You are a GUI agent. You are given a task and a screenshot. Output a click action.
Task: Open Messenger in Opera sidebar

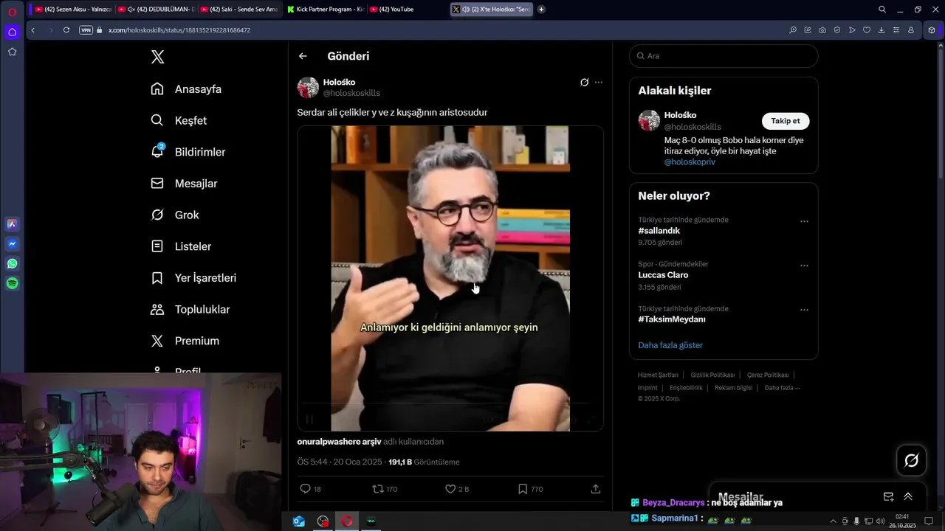12,244
